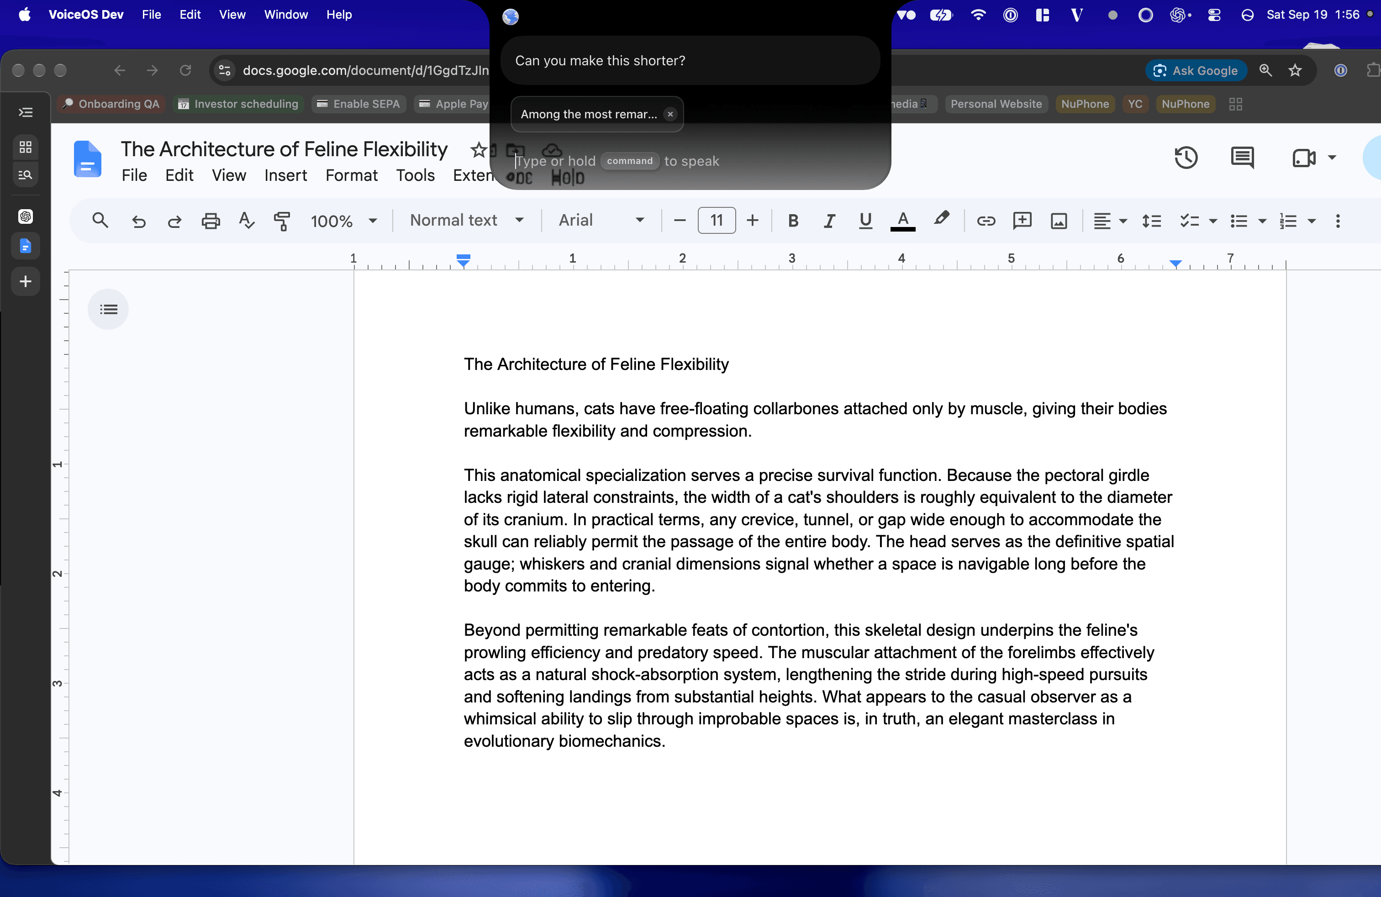Zoom the page via address bar icon
This screenshot has height=897, width=1381.
pos(1265,71)
